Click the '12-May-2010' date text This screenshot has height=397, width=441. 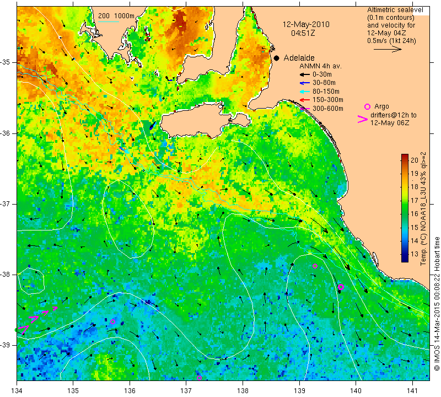[x=306, y=24]
